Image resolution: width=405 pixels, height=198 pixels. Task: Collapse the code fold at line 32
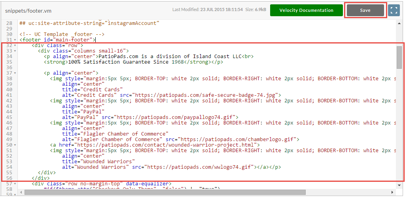pos(15,45)
